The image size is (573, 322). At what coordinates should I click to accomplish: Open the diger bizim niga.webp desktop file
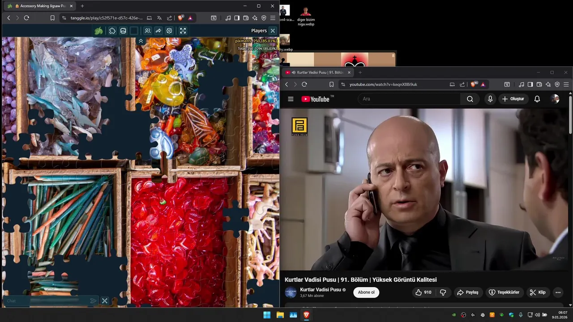click(x=306, y=16)
